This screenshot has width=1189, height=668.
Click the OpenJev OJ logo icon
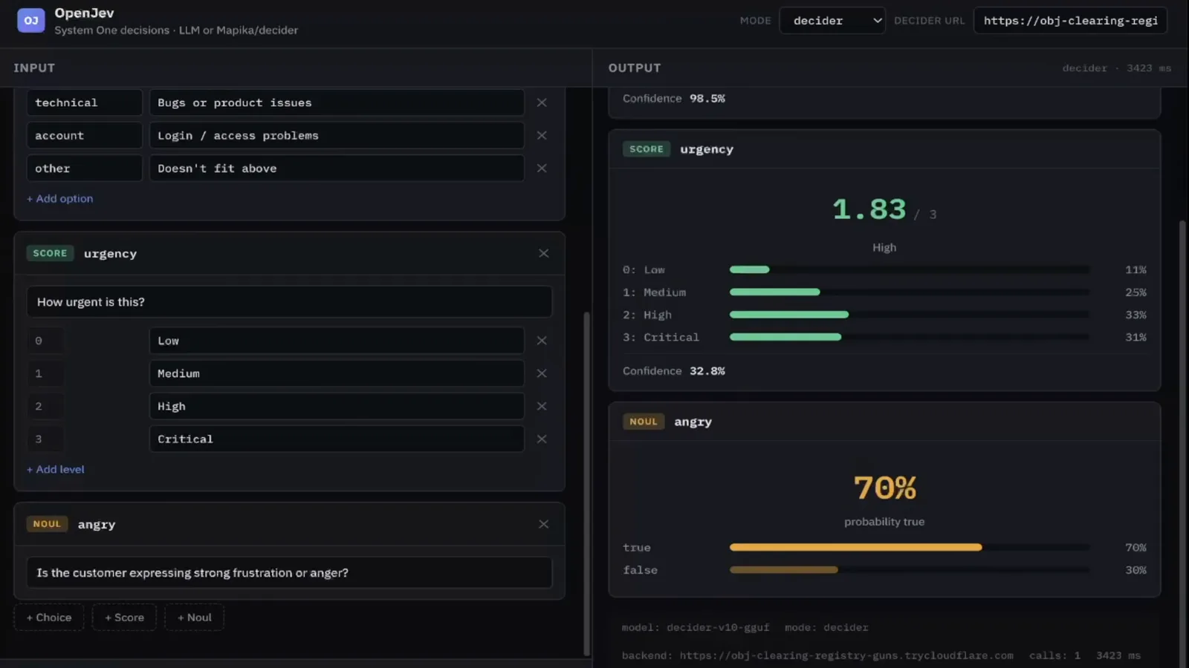pos(31,21)
